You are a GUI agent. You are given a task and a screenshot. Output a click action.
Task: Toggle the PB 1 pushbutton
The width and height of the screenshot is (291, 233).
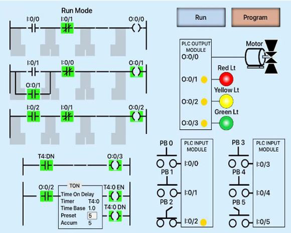[167, 187]
